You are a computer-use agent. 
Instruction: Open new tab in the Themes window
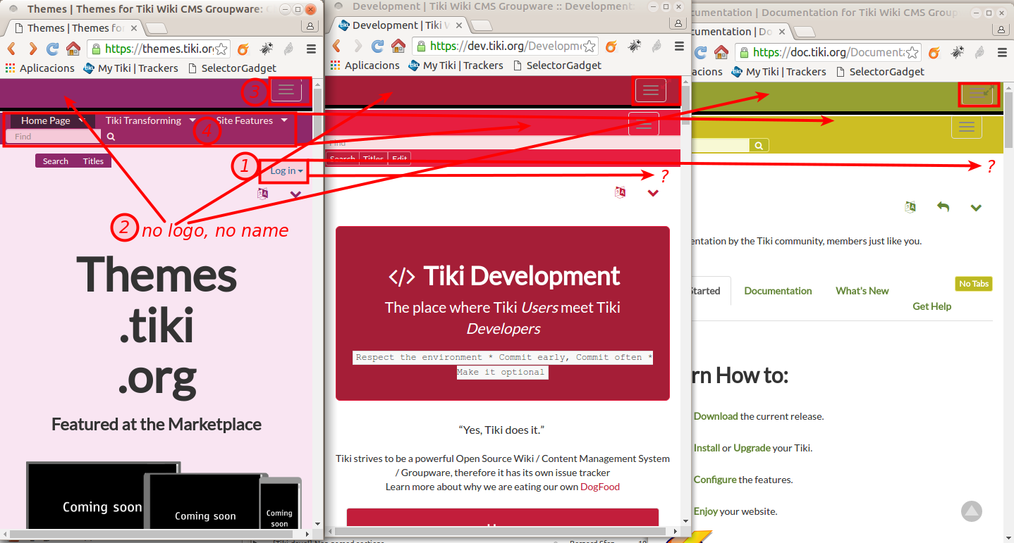click(156, 28)
